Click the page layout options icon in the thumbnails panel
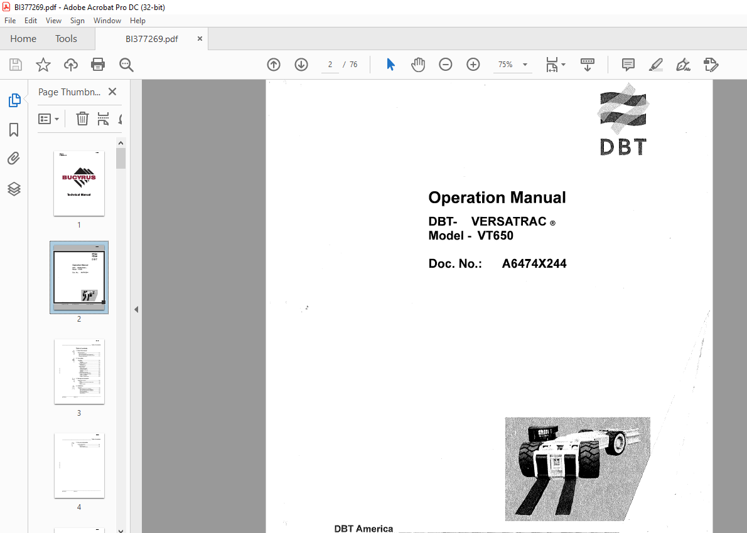The width and height of the screenshot is (747, 533). pos(103,119)
